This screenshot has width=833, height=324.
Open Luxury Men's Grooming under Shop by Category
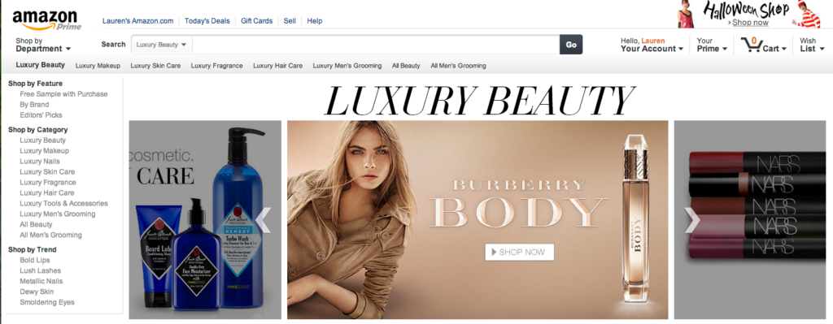tap(58, 214)
